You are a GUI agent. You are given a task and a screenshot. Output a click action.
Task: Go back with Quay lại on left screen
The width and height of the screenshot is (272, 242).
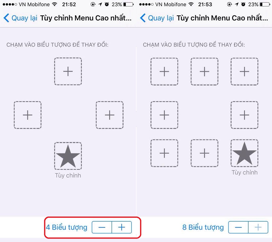[x=20, y=18]
